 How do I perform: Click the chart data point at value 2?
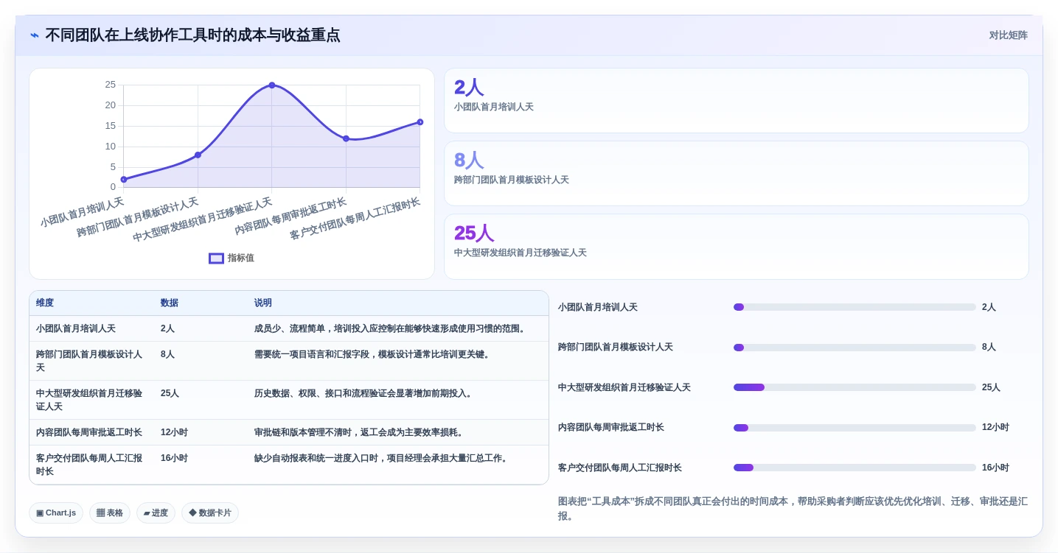(x=124, y=180)
